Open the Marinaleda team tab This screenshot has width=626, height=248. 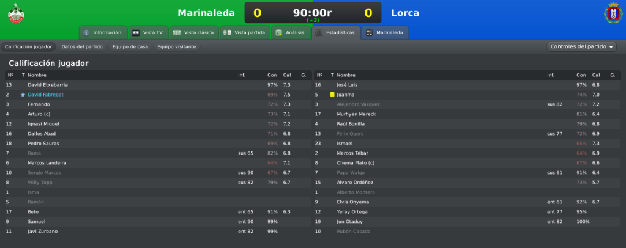[386, 33]
